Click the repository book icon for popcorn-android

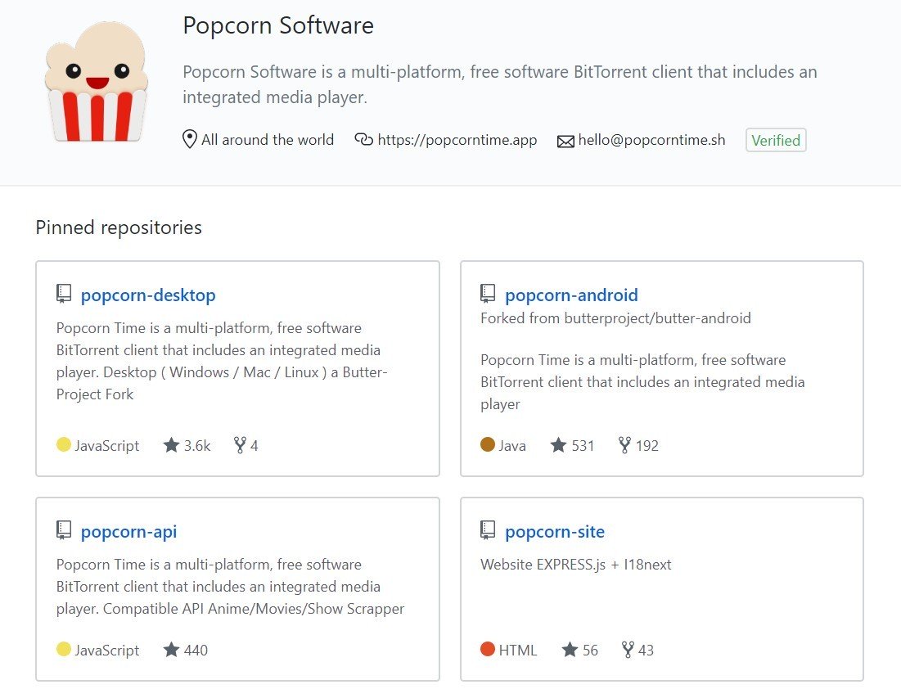487,294
